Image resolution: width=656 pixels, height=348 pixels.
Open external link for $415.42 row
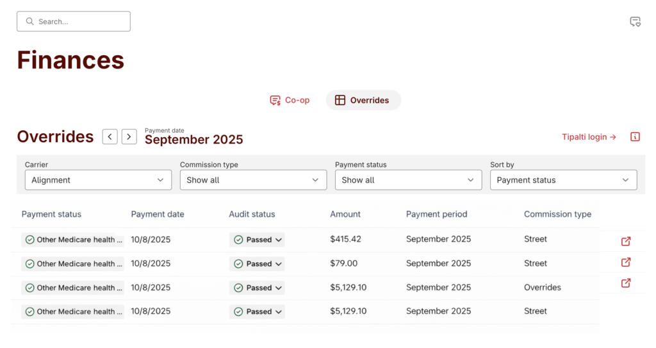(626, 241)
